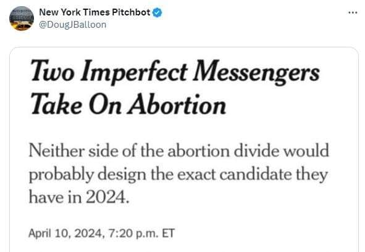
Task: Open the New York Times Pitchbot profile avatar
Action: [22, 18]
